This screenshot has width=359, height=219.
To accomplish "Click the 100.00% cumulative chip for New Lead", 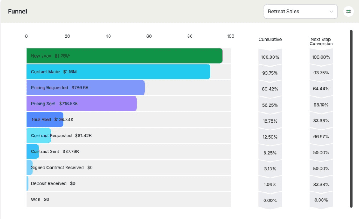I will pyautogui.click(x=270, y=57).
